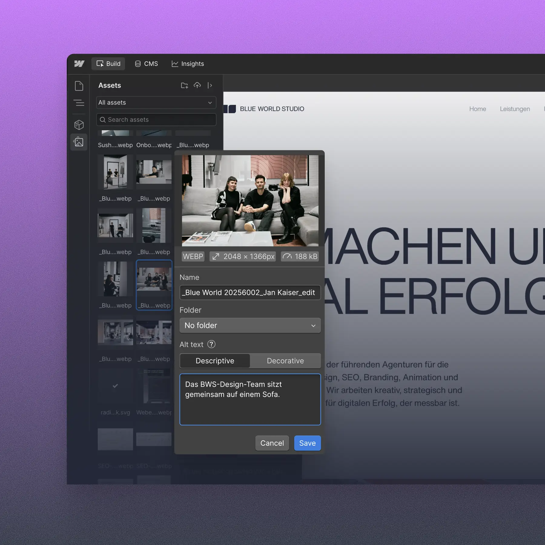Image resolution: width=545 pixels, height=545 pixels.
Task: Select the radi...k.svg asset
Action: click(115, 393)
